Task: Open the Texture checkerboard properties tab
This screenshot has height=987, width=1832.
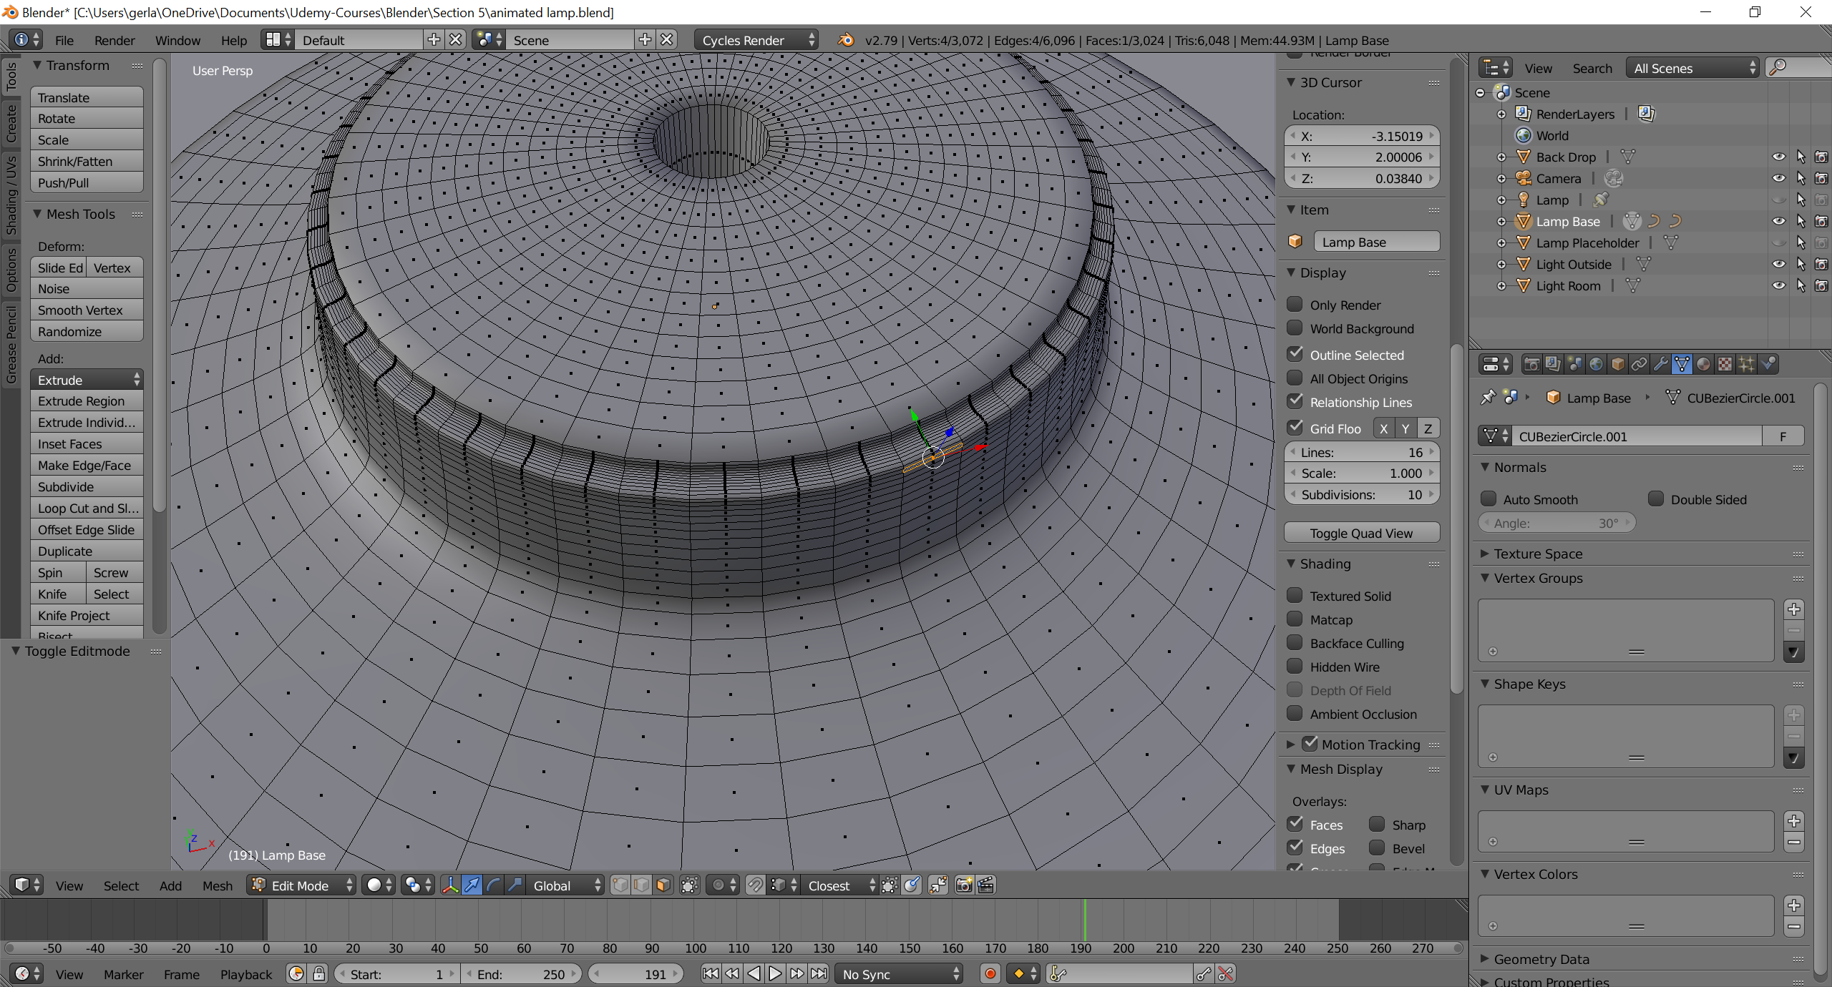Action: 1725,364
